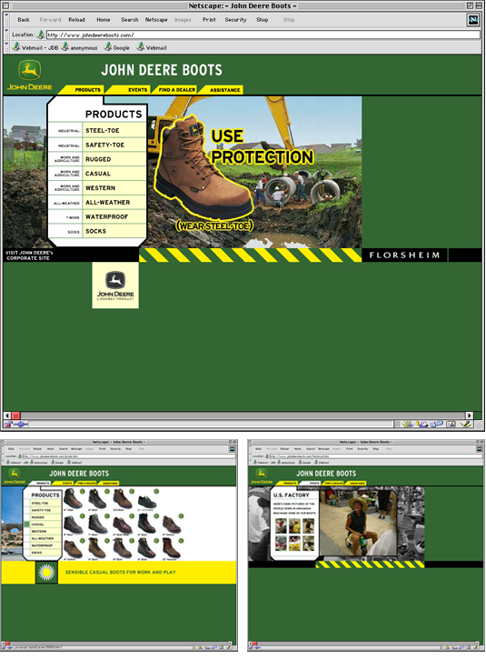This screenshot has width=486, height=661.
Task: Collapse the personal toolbar using its left grip
Action: [6, 47]
